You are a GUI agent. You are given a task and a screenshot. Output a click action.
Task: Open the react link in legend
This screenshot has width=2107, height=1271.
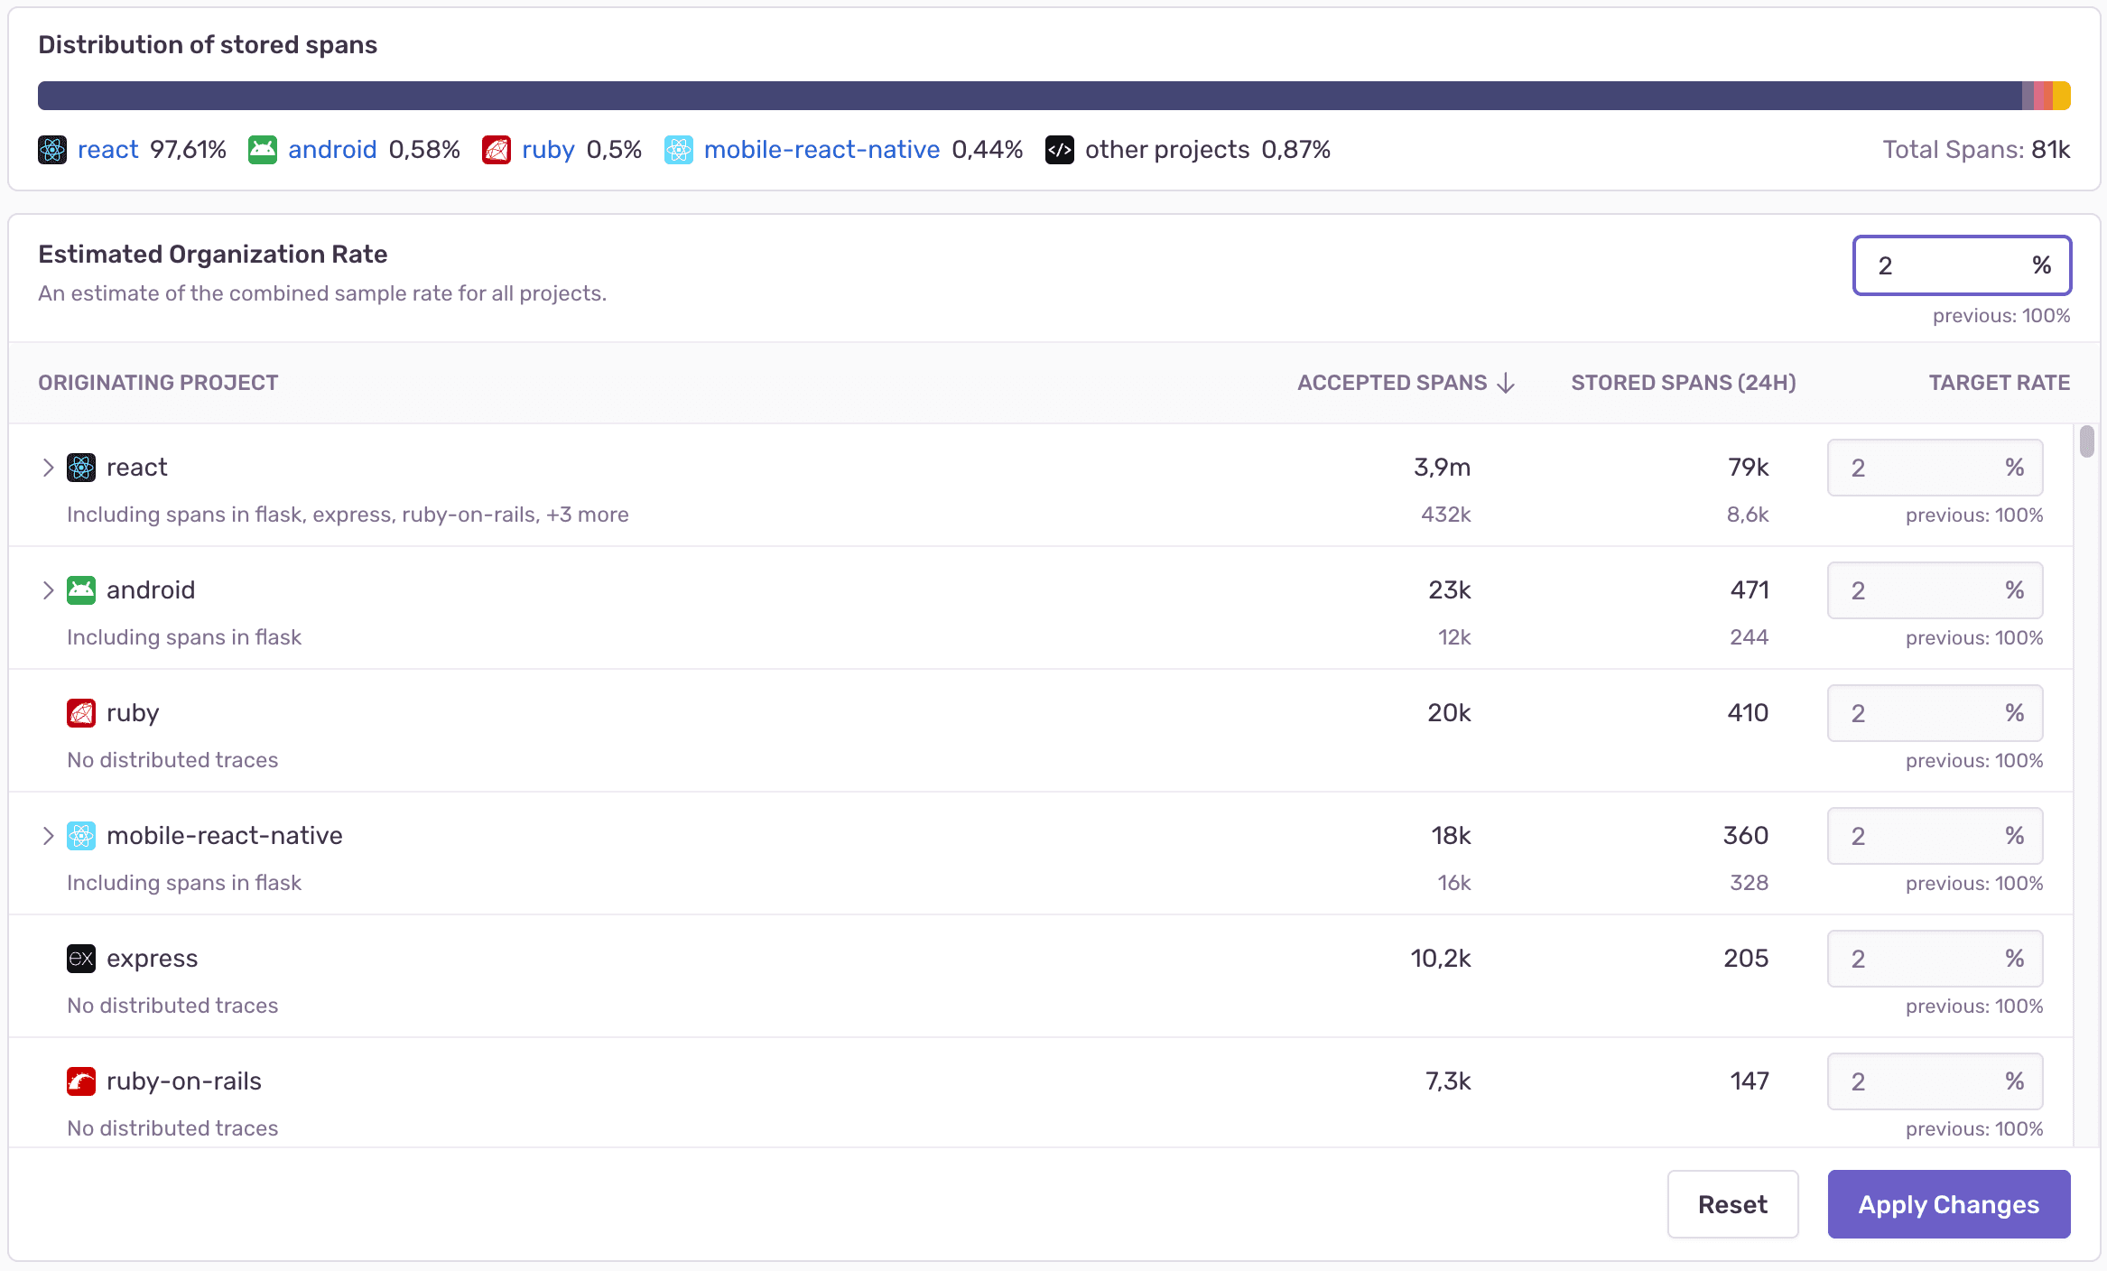(108, 150)
